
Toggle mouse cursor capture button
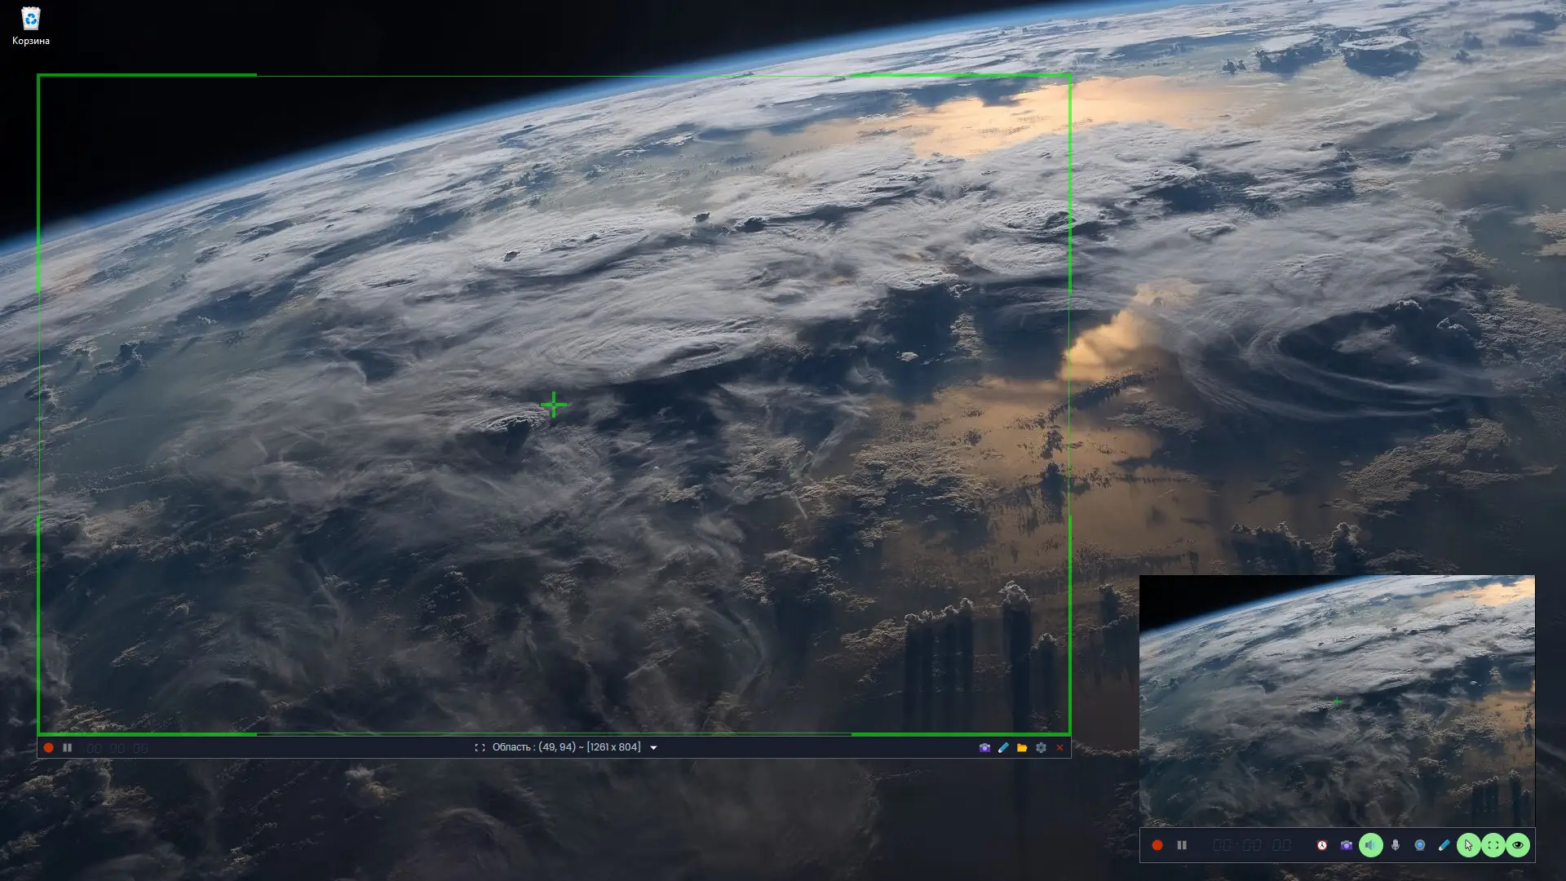click(x=1468, y=845)
